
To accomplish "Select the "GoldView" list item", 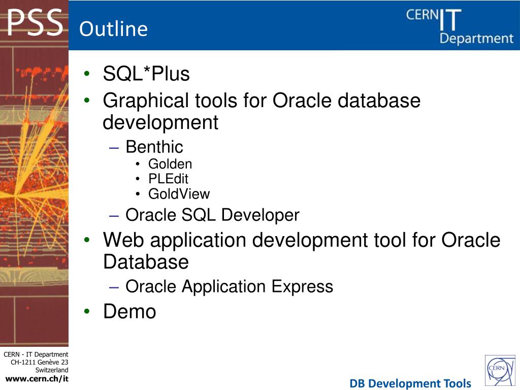I will click(179, 194).
